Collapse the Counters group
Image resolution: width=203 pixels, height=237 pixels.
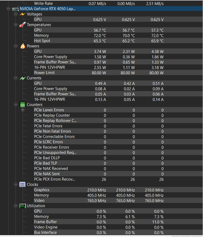pyautogui.click(x=15, y=105)
